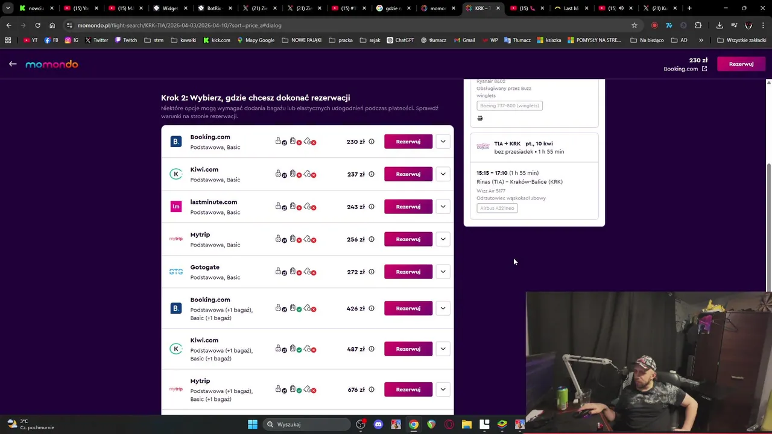Open Booking.com external link in header
Viewport: 772px width, 434px height.
tap(685, 69)
